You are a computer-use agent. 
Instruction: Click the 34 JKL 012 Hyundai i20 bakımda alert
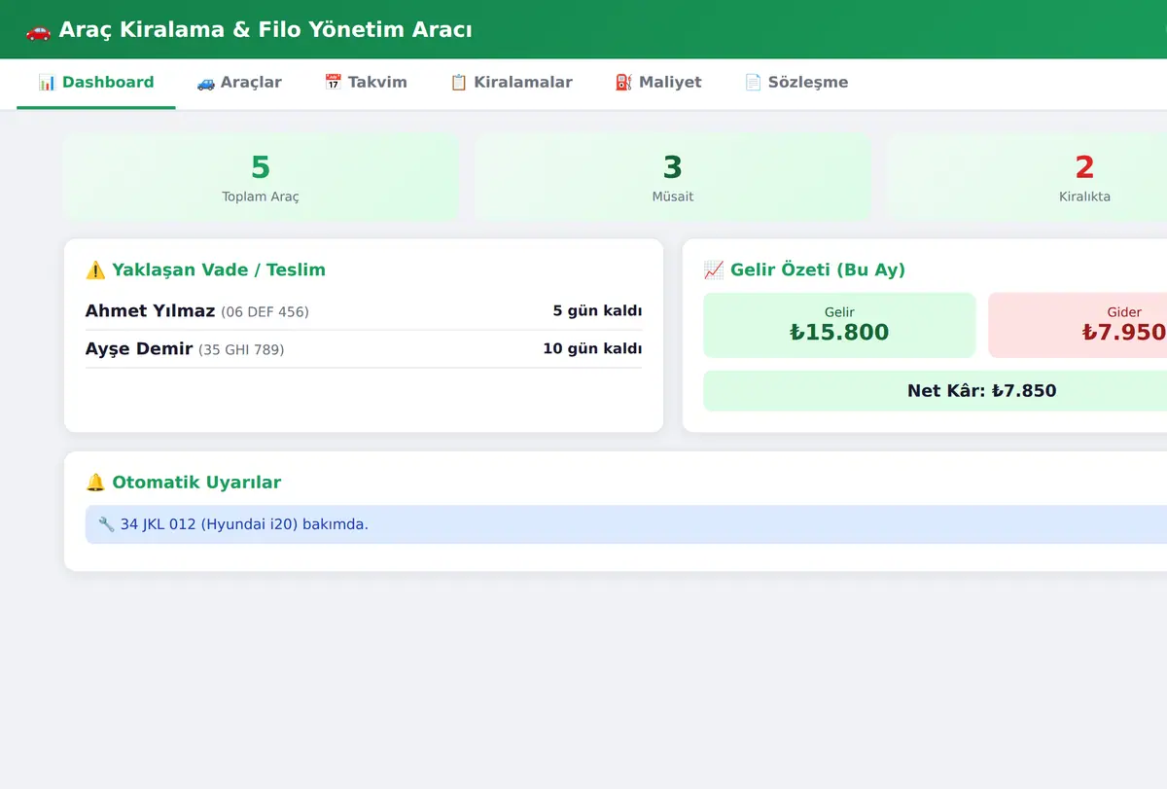(626, 524)
